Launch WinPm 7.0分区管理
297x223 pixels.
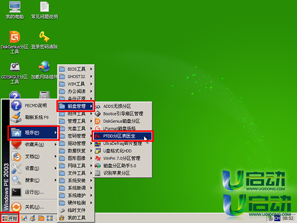pyautogui.click(x=123, y=158)
